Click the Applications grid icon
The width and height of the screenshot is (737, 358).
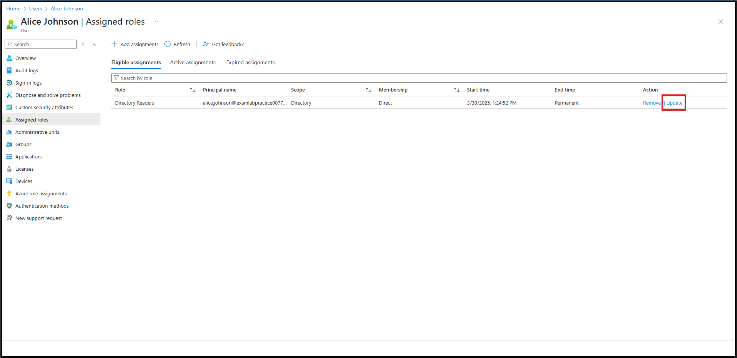(9, 157)
